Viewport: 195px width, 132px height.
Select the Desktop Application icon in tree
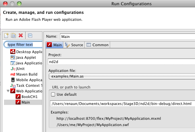[13, 51]
